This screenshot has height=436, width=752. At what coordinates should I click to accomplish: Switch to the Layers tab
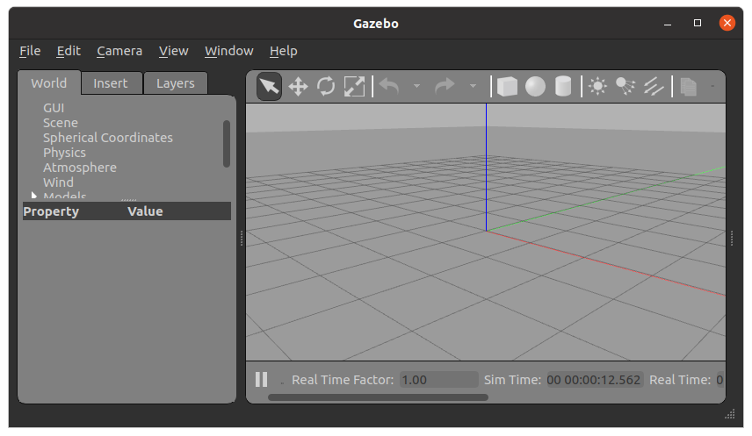coord(176,83)
